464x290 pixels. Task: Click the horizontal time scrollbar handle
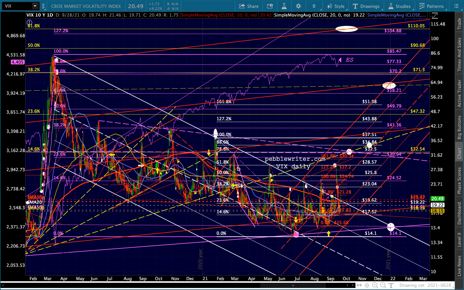[293, 285]
